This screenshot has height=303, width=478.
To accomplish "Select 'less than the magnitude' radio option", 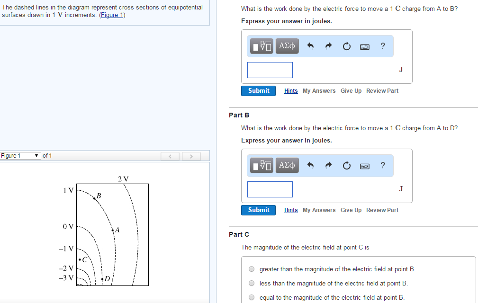I will tap(251, 283).
